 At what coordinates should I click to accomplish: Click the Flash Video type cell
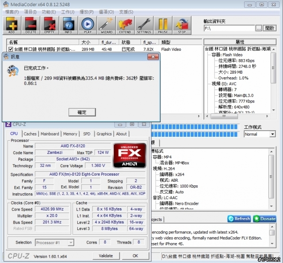(171, 49)
